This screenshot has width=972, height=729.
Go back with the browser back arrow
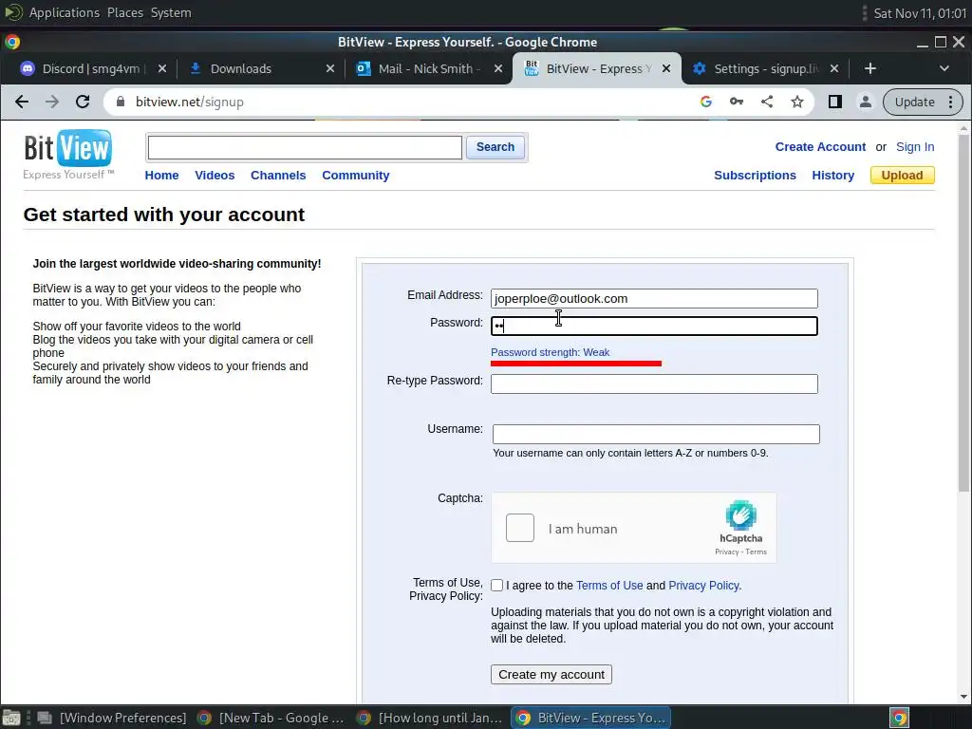point(22,102)
